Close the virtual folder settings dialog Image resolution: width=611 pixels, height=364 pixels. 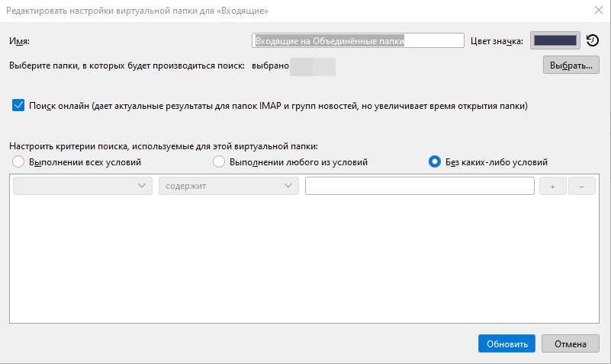597,11
